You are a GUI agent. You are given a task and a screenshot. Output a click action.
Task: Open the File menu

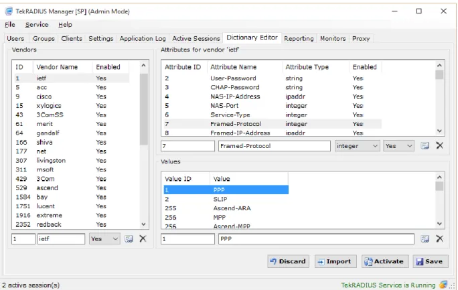(10, 25)
